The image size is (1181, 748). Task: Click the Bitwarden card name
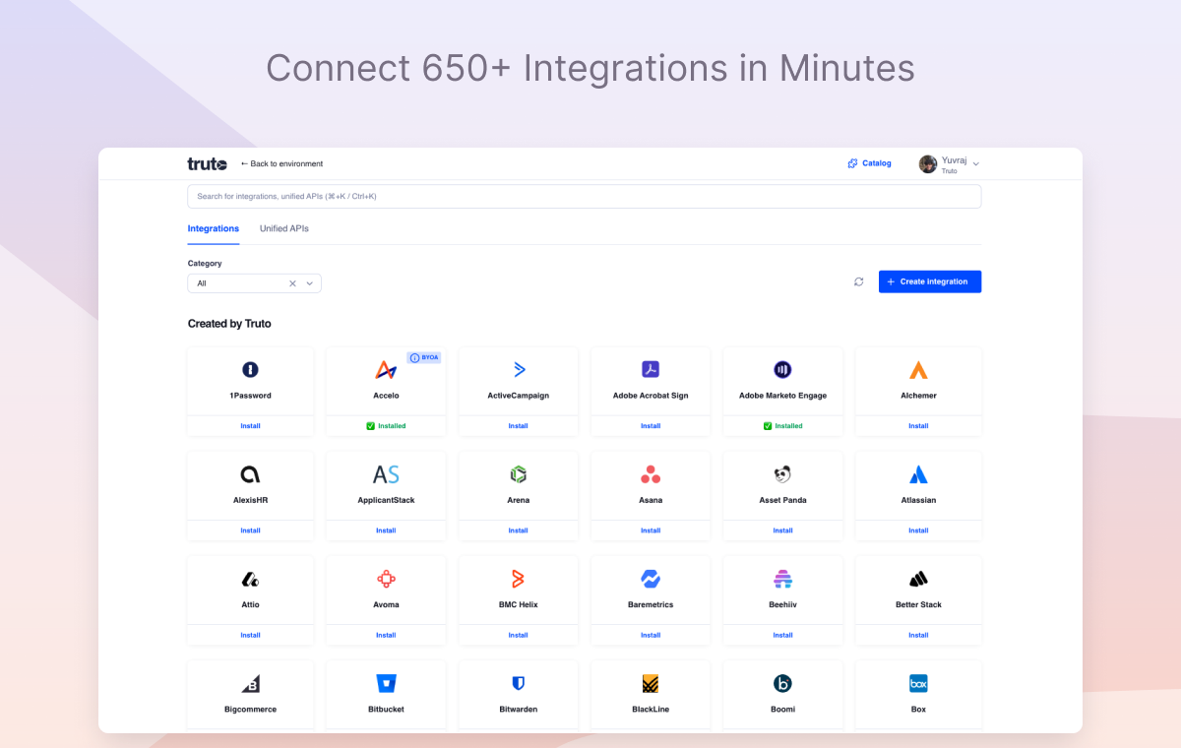[519, 709]
